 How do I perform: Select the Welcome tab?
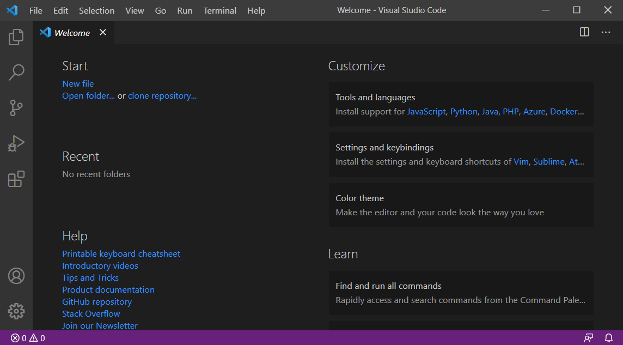(72, 33)
